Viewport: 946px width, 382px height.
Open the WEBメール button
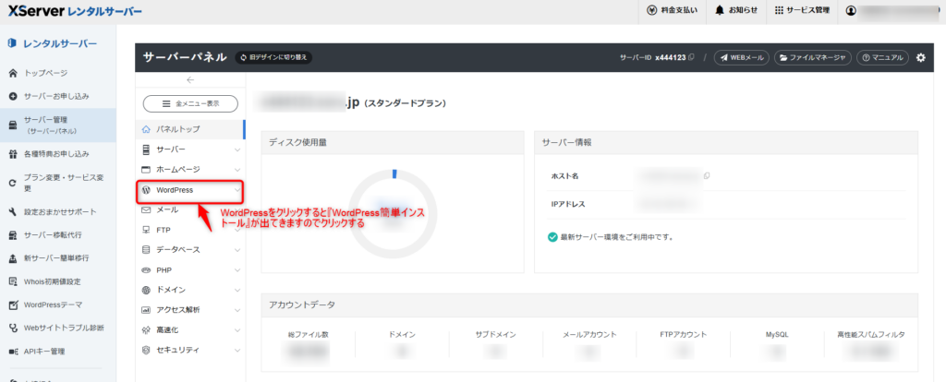click(x=742, y=58)
